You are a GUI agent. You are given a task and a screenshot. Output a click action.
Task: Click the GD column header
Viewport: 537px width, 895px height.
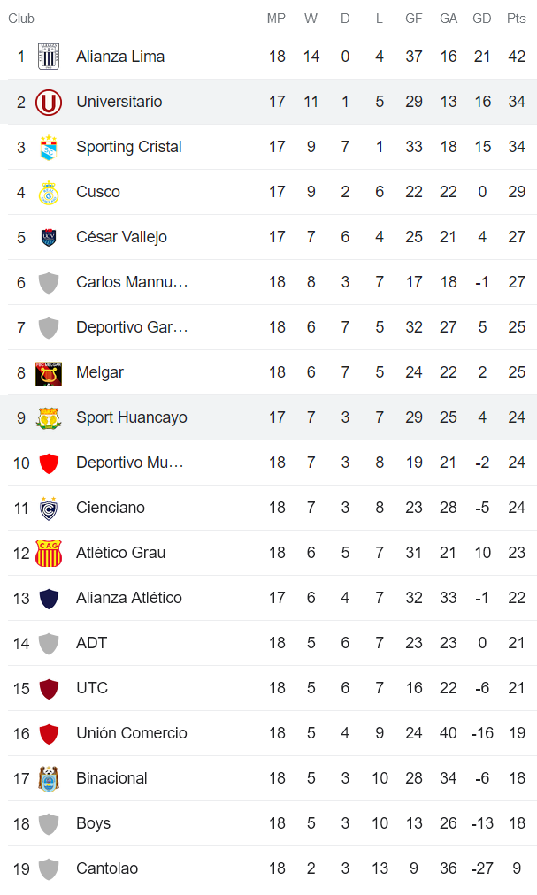[x=482, y=19]
